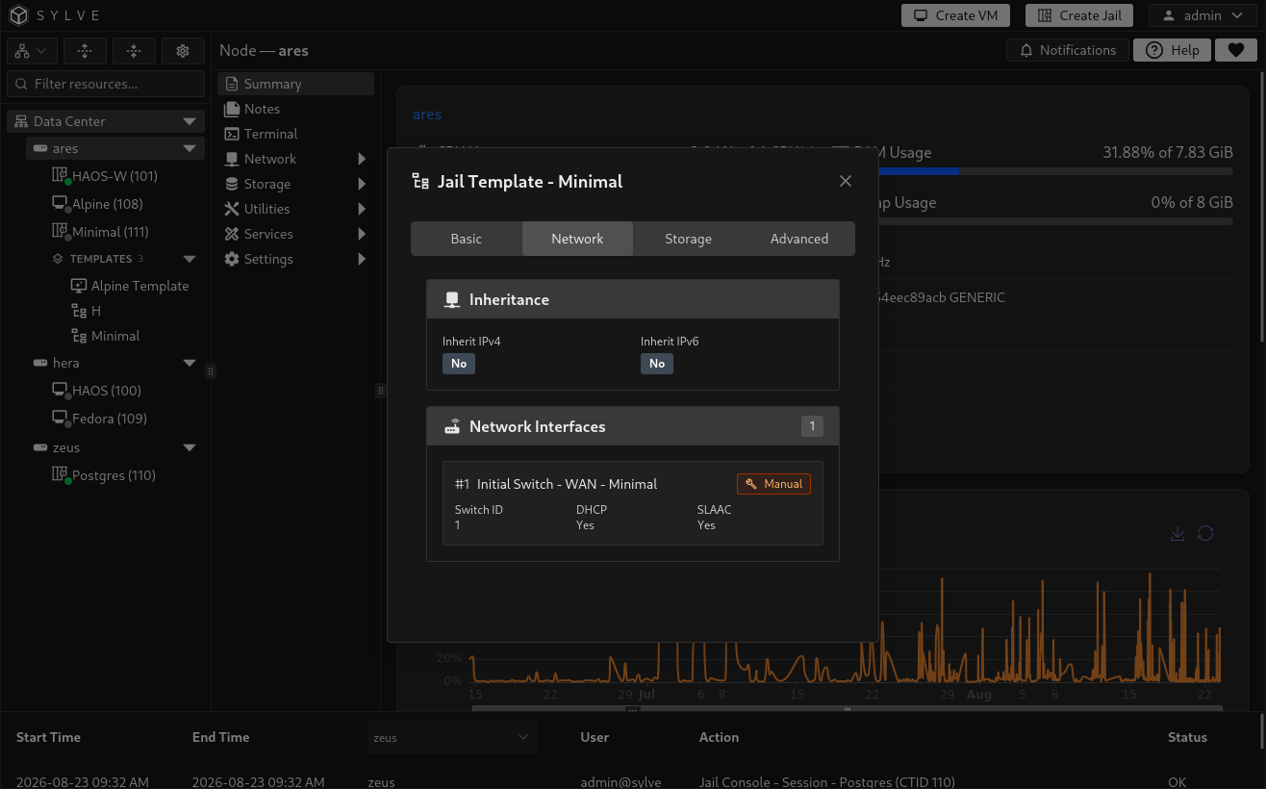Screen dimensions: 1266x789
Task: Focus the Filter resources search field
Action: pyautogui.click(x=106, y=84)
